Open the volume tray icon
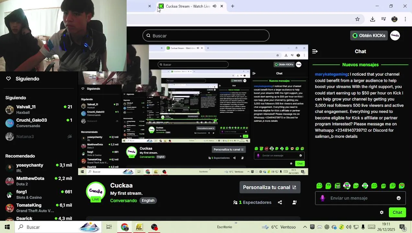The height and width of the screenshot is (233, 412). (349, 227)
